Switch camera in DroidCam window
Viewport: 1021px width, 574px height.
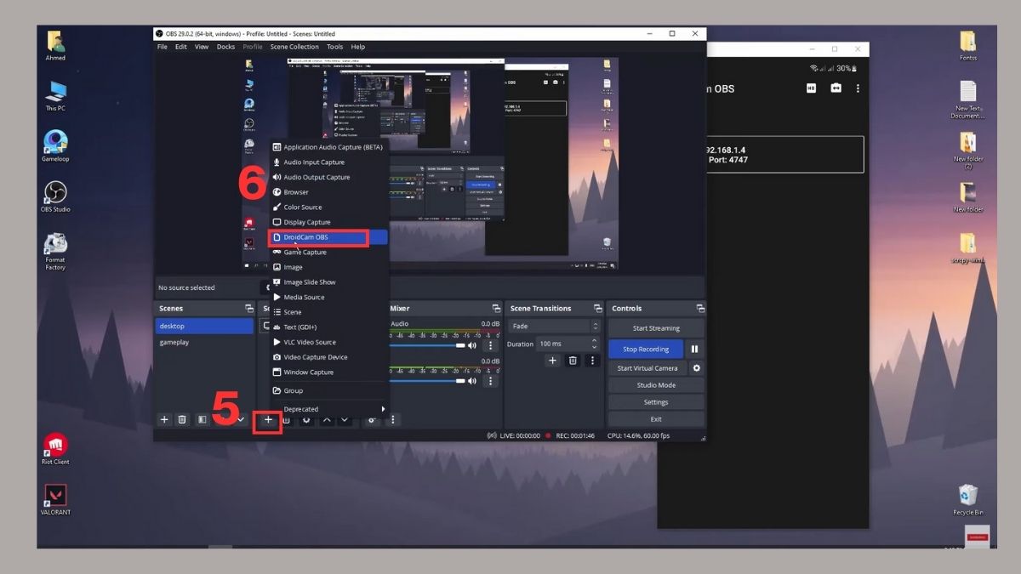tap(836, 88)
